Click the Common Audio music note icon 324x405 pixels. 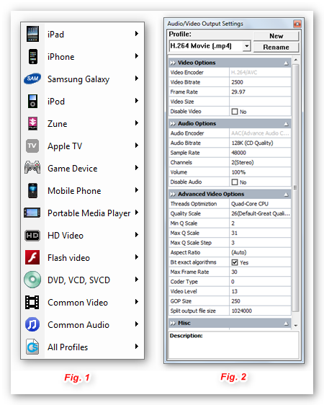[32, 324]
